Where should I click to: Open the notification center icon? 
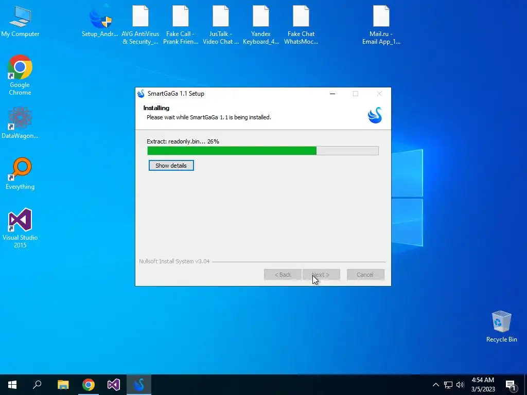tap(511, 385)
